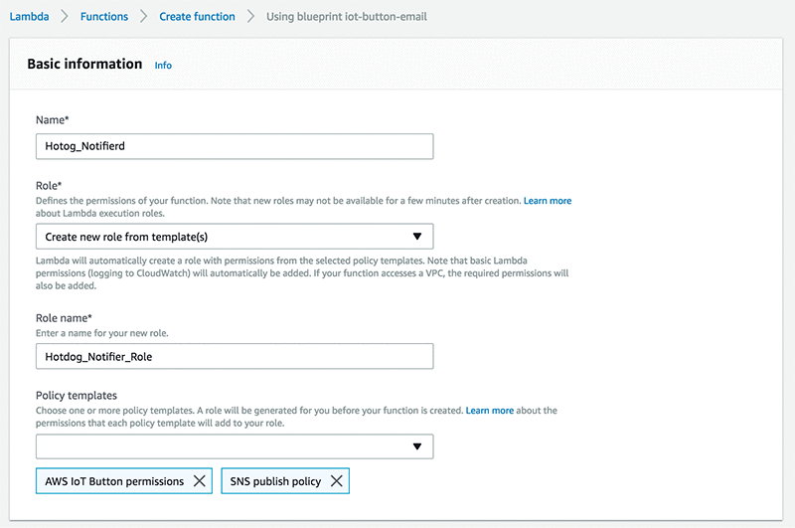Viewport: 795px width, 528px height.
Task: Click the breadcrumb chevron after Functions
Action: [x=143, y=17]
